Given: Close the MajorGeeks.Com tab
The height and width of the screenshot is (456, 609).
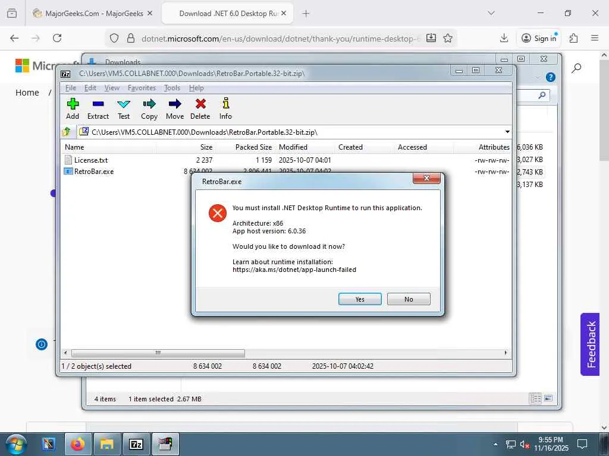Looking at the screenshot, I should (150, 13).
